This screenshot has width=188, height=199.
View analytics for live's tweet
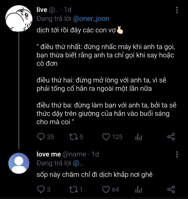point(138,137)
